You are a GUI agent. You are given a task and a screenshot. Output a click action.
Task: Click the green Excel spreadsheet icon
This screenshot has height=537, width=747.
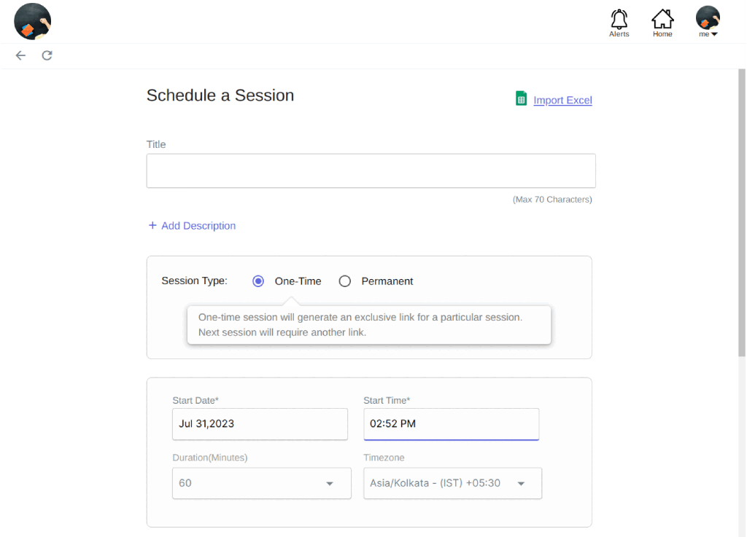point(521,99)
